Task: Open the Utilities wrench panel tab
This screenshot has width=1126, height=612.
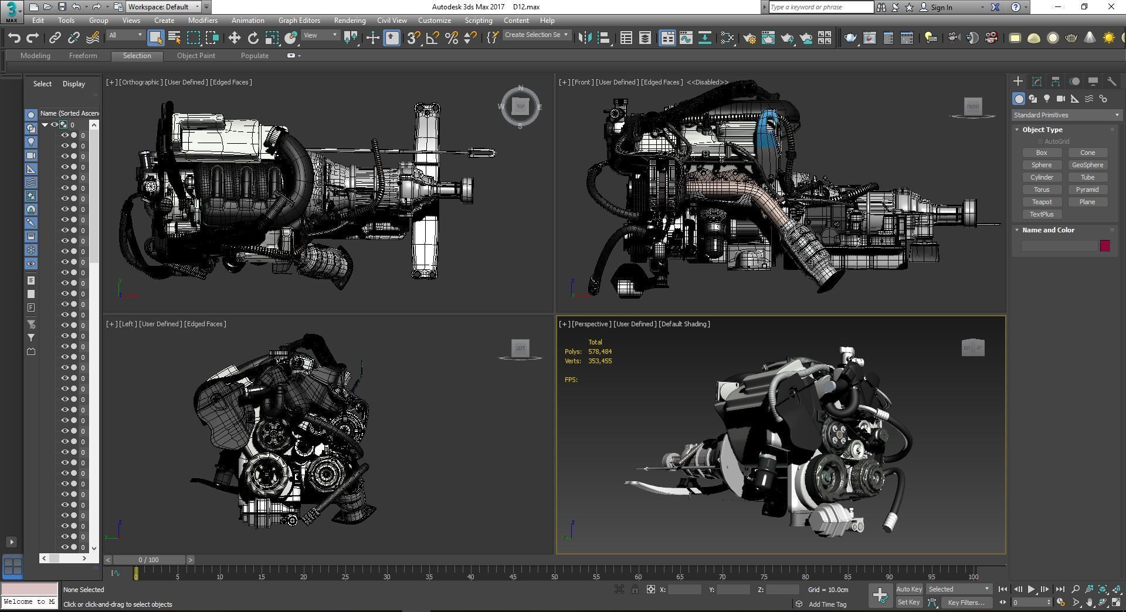Action: 1111,82
